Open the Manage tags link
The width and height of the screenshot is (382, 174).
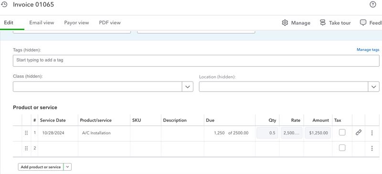[x=368, y=50]
